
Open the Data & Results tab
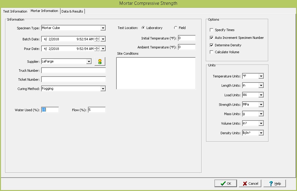point(72,11)
